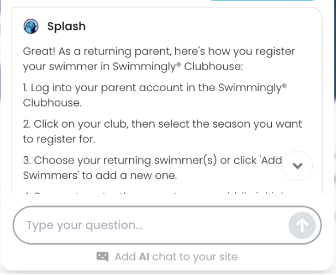The width and height of the screenshot is (336, 275).
Task: Open the 'Add AI chat to your site' link
Action: [x=176, y=257]
